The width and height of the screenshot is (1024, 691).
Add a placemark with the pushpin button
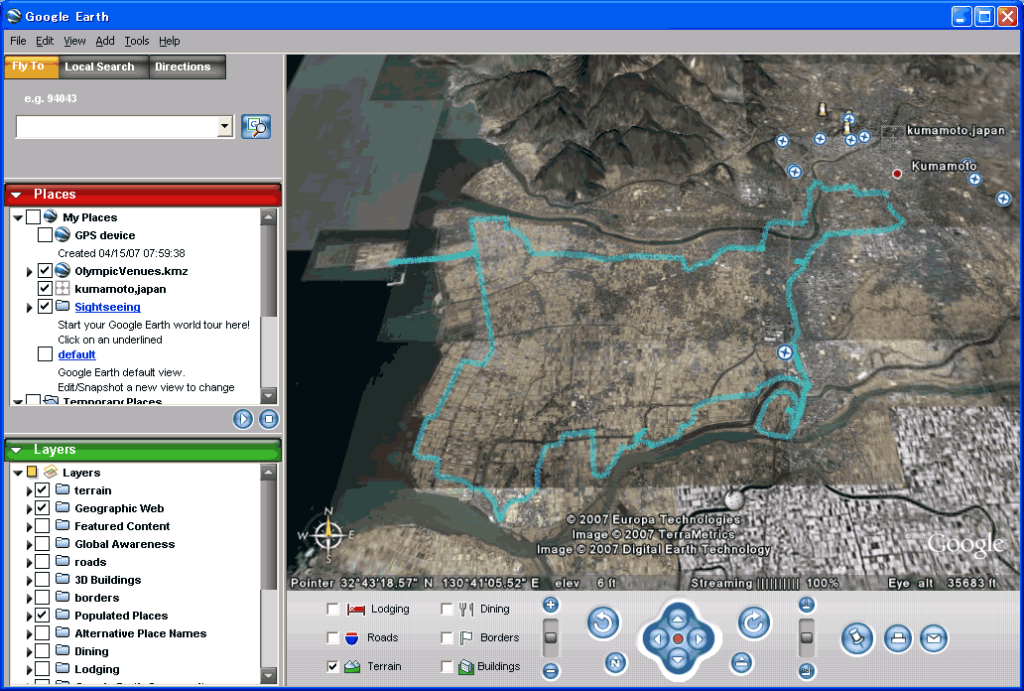click(x=857, y=638)
